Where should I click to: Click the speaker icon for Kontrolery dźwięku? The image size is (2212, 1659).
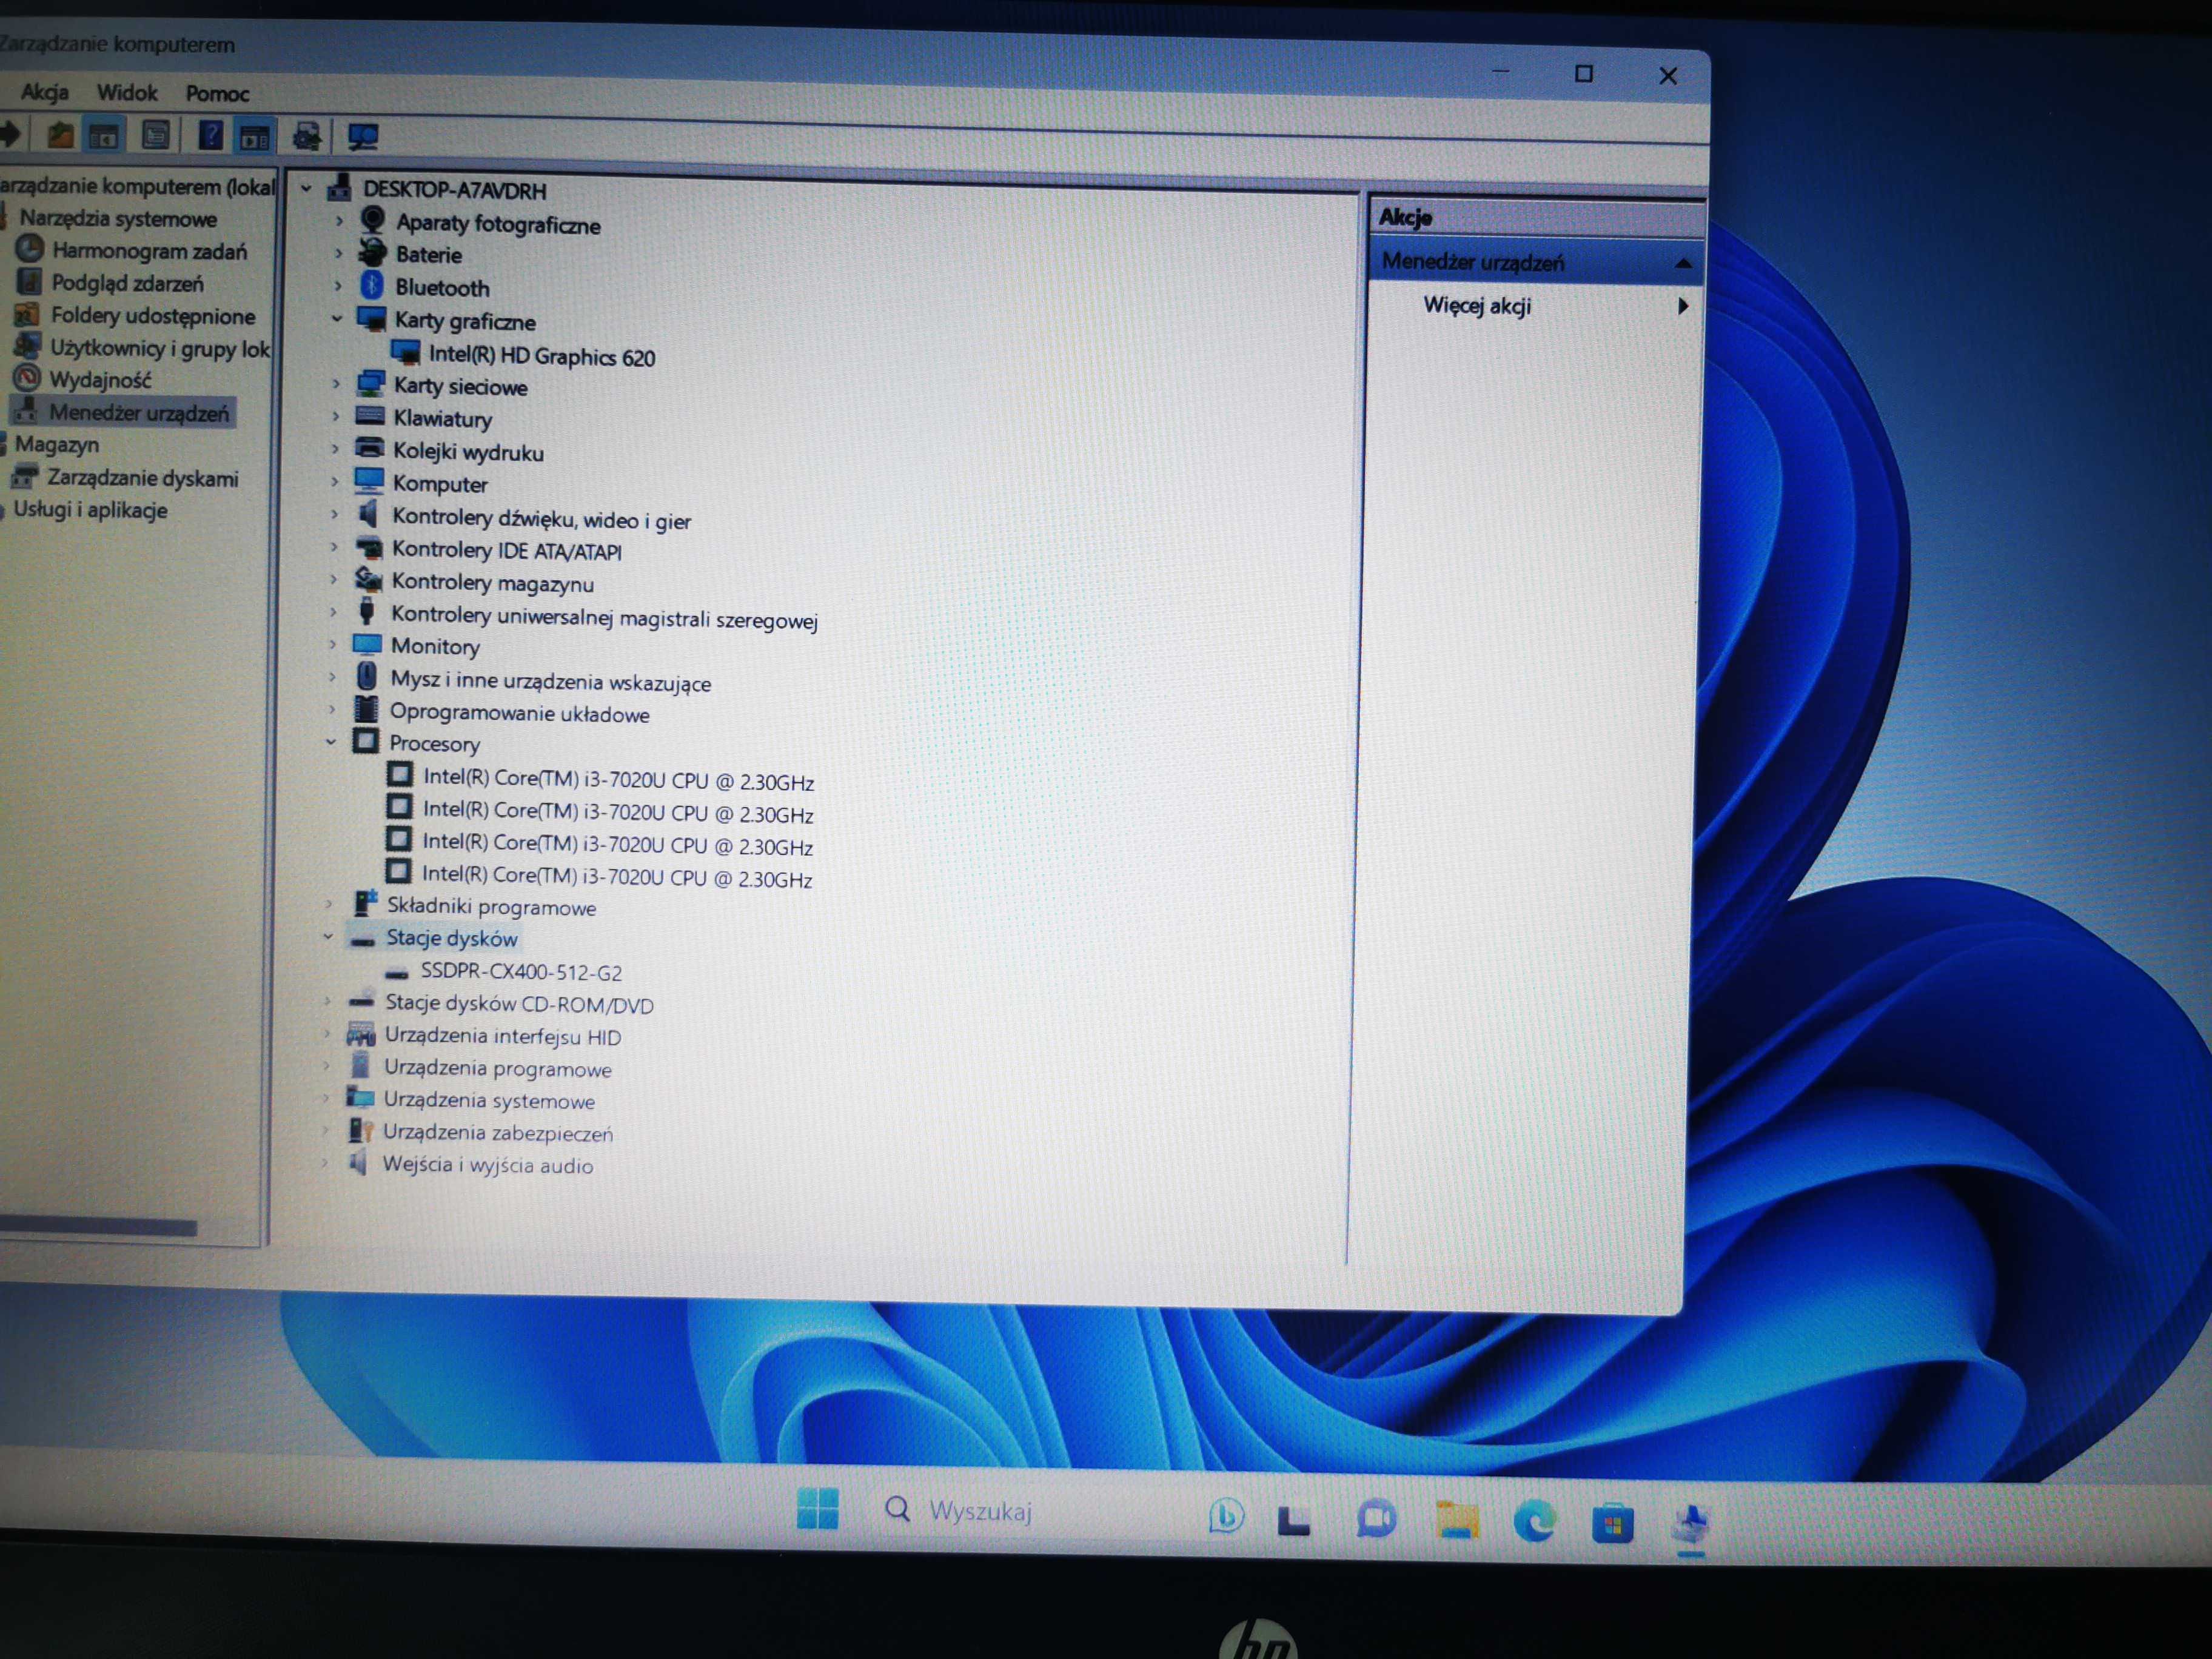[x=368, y=514]
